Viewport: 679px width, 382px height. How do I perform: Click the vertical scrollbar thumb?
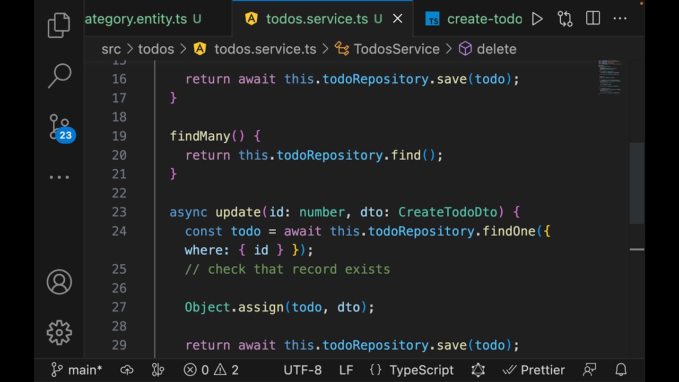coord(637,184)
